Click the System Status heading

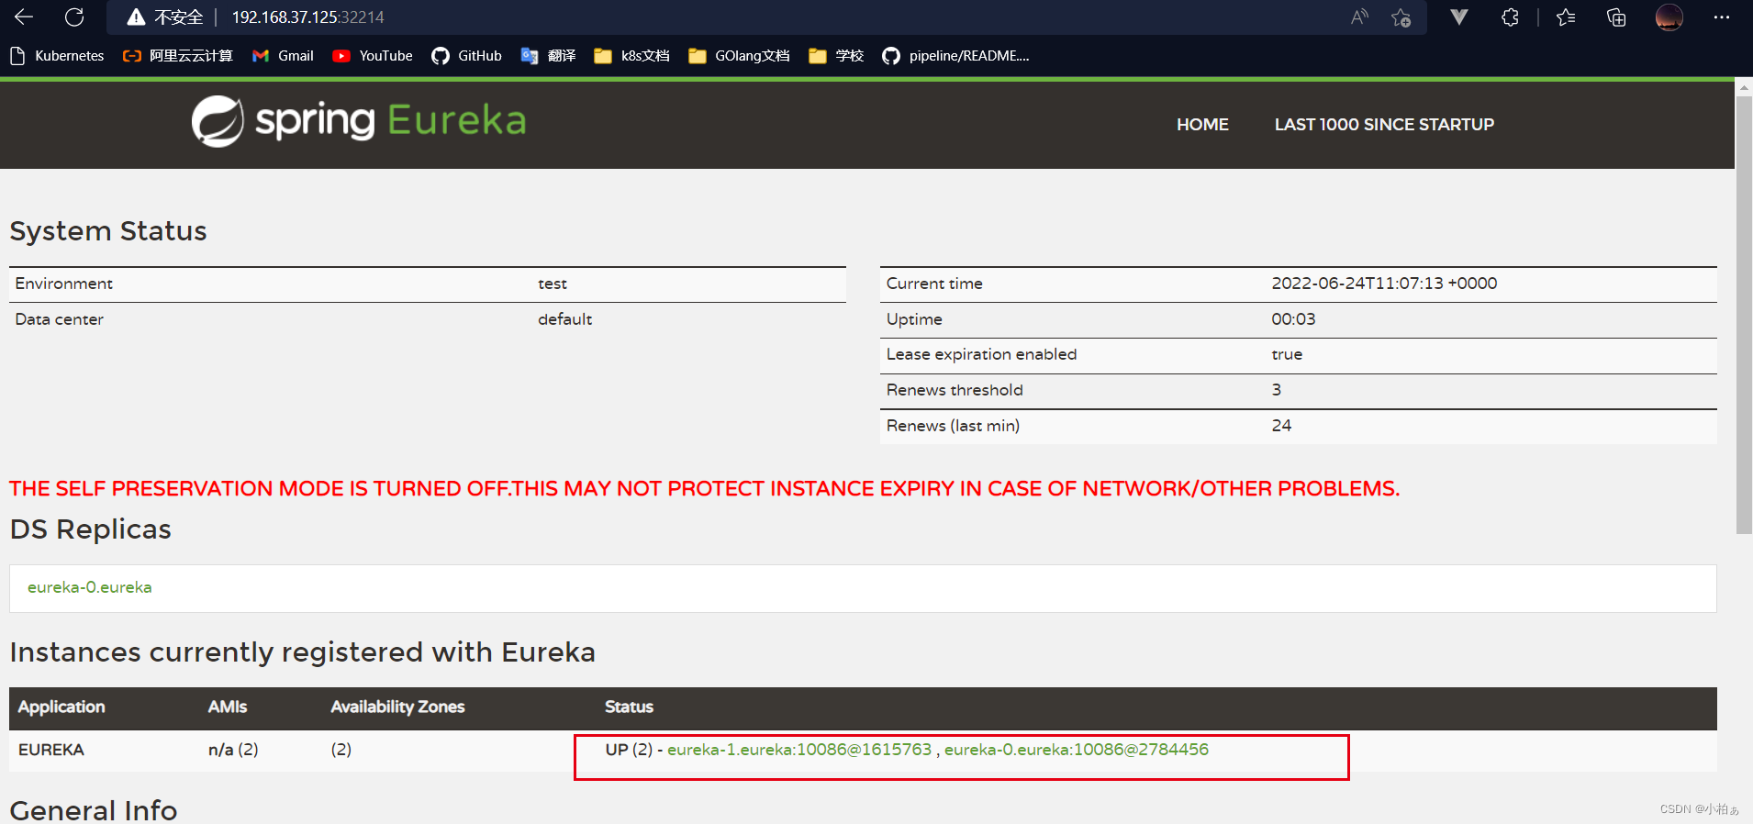(108, 231)
